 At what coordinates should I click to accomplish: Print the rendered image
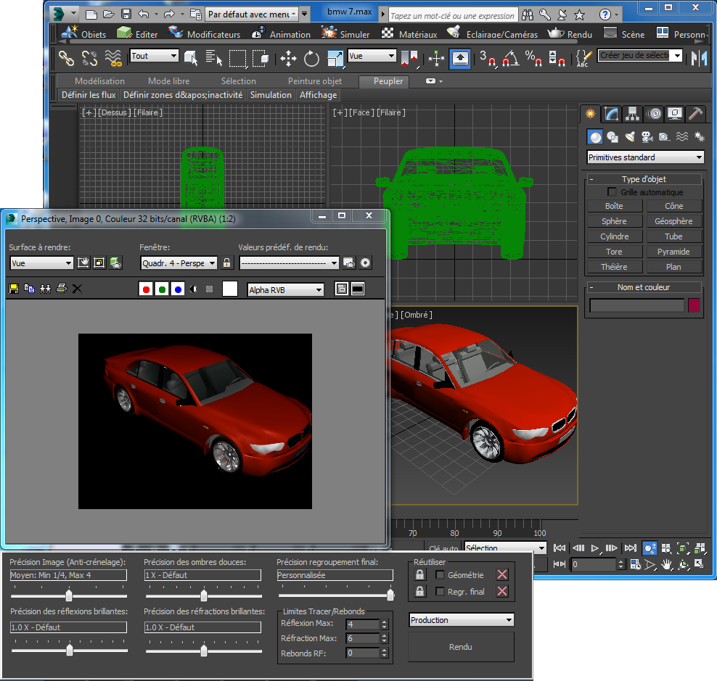(x=62, y=289)
